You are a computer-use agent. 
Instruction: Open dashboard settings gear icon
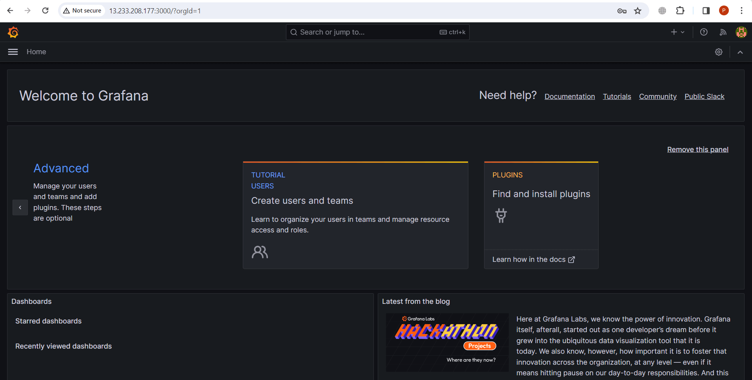tap(719, 52)
